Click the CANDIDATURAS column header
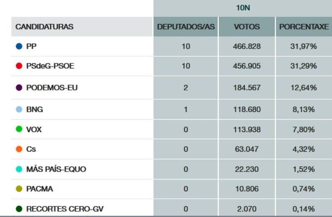The width and height of the screenshot is (332, 217). [x=44, y=27]
